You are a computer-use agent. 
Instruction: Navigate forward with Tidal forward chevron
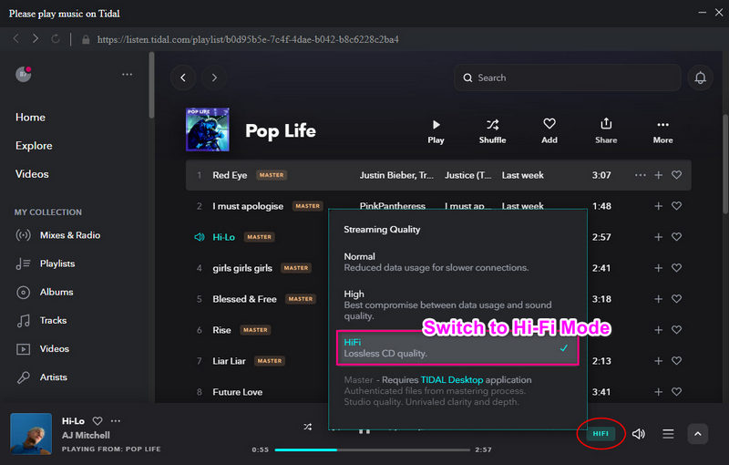[x=214, y=77]
